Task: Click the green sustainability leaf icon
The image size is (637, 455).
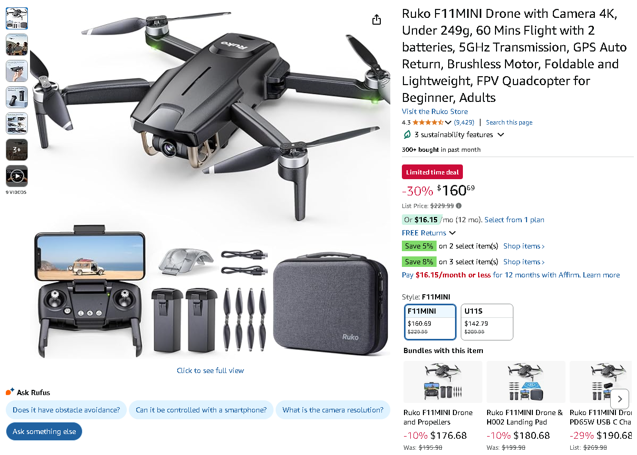Action: click(407, 135)
